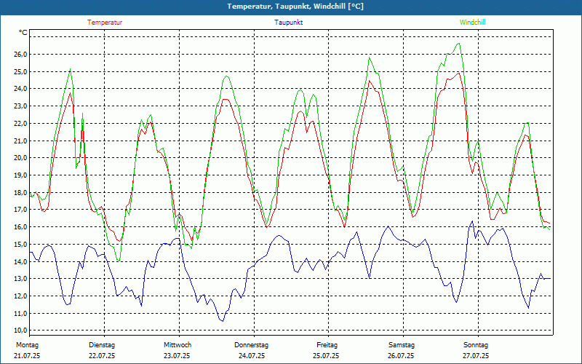
Task: Click the 20,0 y-axis value
Action: coord(21,158)
